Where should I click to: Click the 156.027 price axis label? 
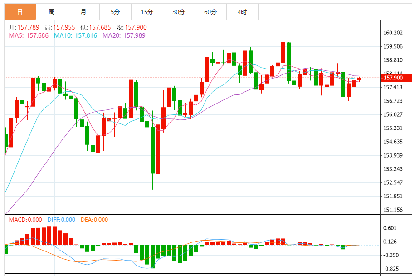[393, 114]
